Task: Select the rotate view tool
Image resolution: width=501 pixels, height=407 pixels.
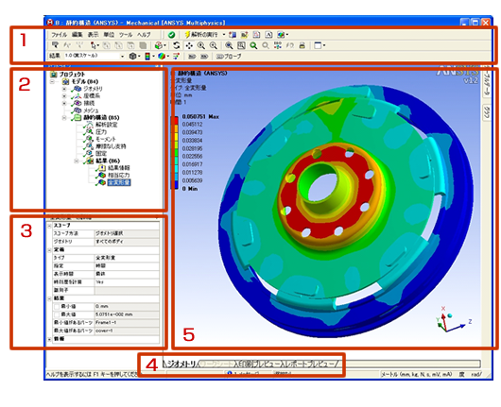Action: [x=177, y=45]
